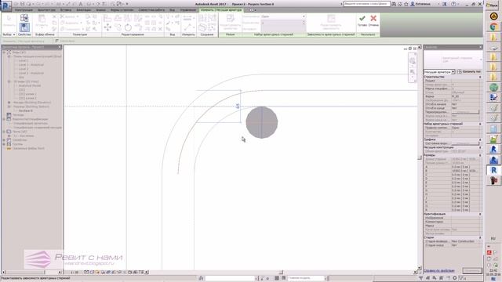Click the gray rebar circle in the view
502x282 pixels.
click(261, 122)
